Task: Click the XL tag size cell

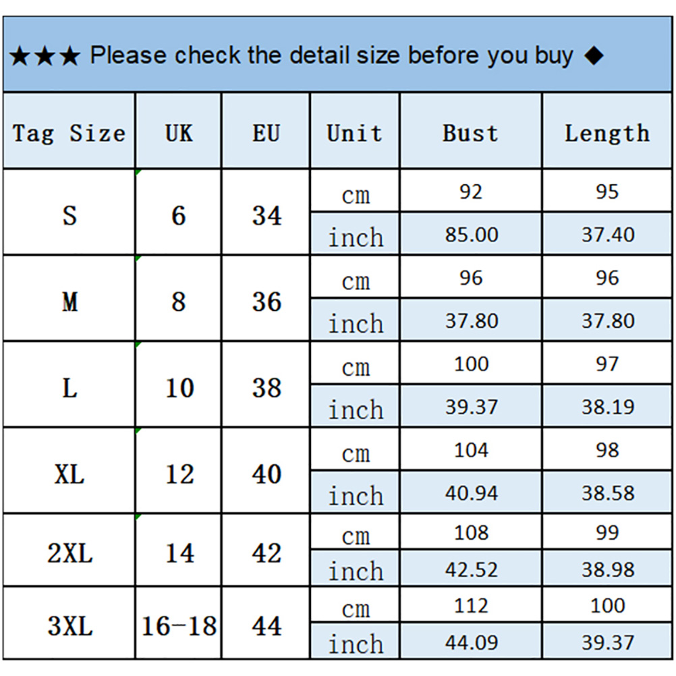Action: click(69, 474)
